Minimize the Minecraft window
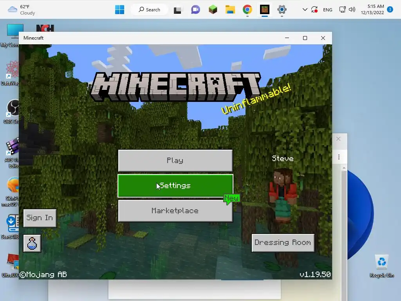The image size is (401, 301). point(287,38)
